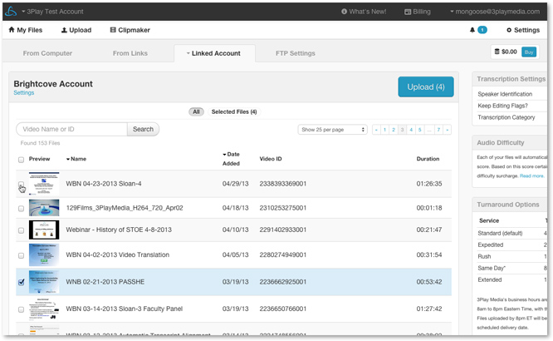Image resolution: width=553 pixels, height=341 pixels.
Task: Show Selected Files (4) filter
Action: tap(234, 112)
